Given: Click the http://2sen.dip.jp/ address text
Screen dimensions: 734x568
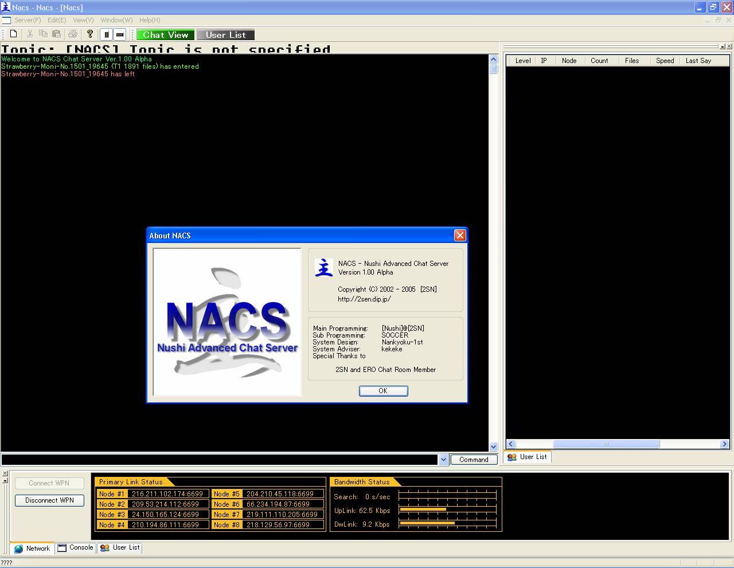Looking at the screenshot, I should click(364, 299).
